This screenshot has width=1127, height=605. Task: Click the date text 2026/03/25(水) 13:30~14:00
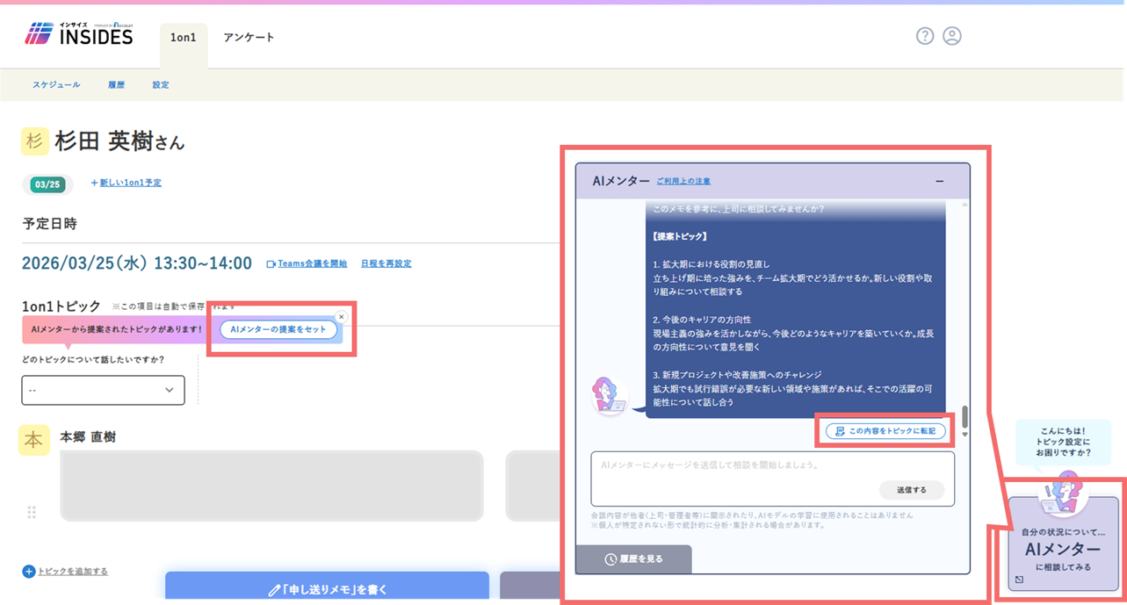click(x=137, y=263)
